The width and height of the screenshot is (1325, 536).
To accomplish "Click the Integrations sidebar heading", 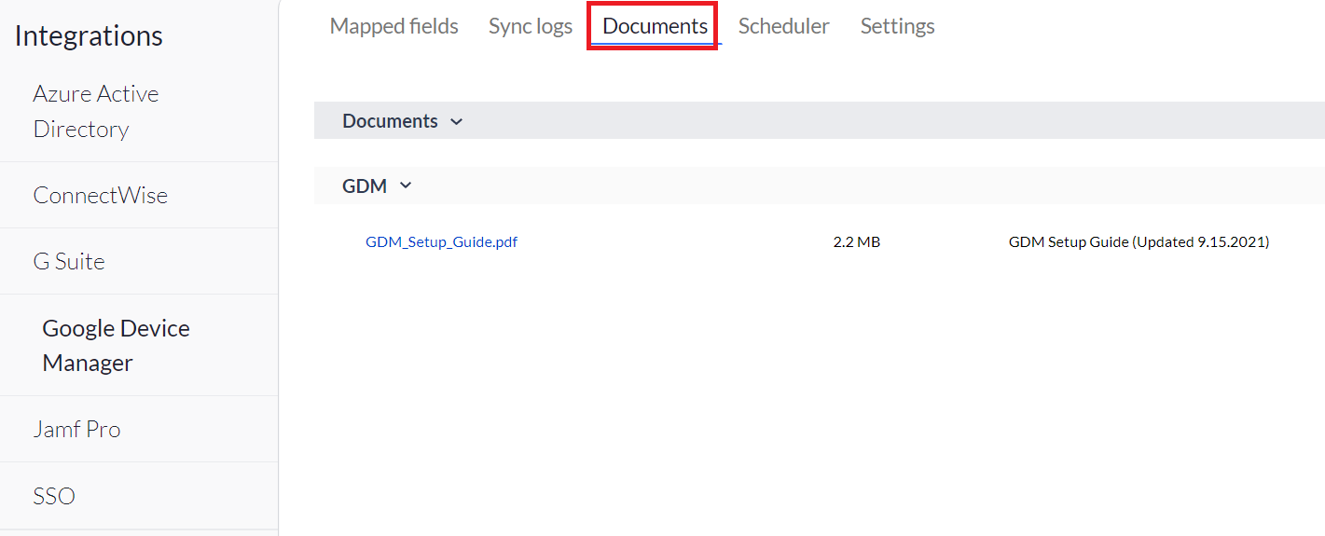I will 89,35.
